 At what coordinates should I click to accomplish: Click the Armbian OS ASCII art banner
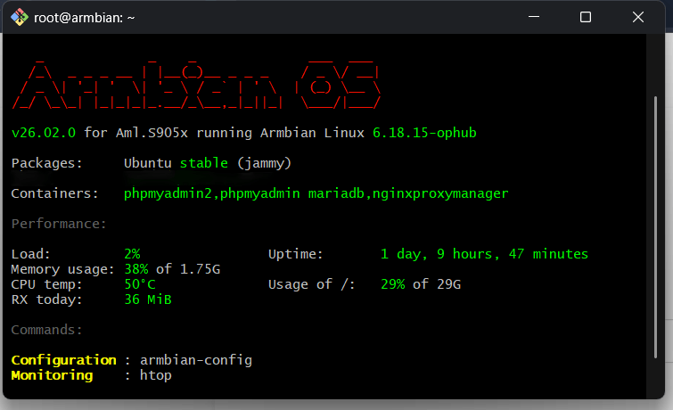[196, 85]
